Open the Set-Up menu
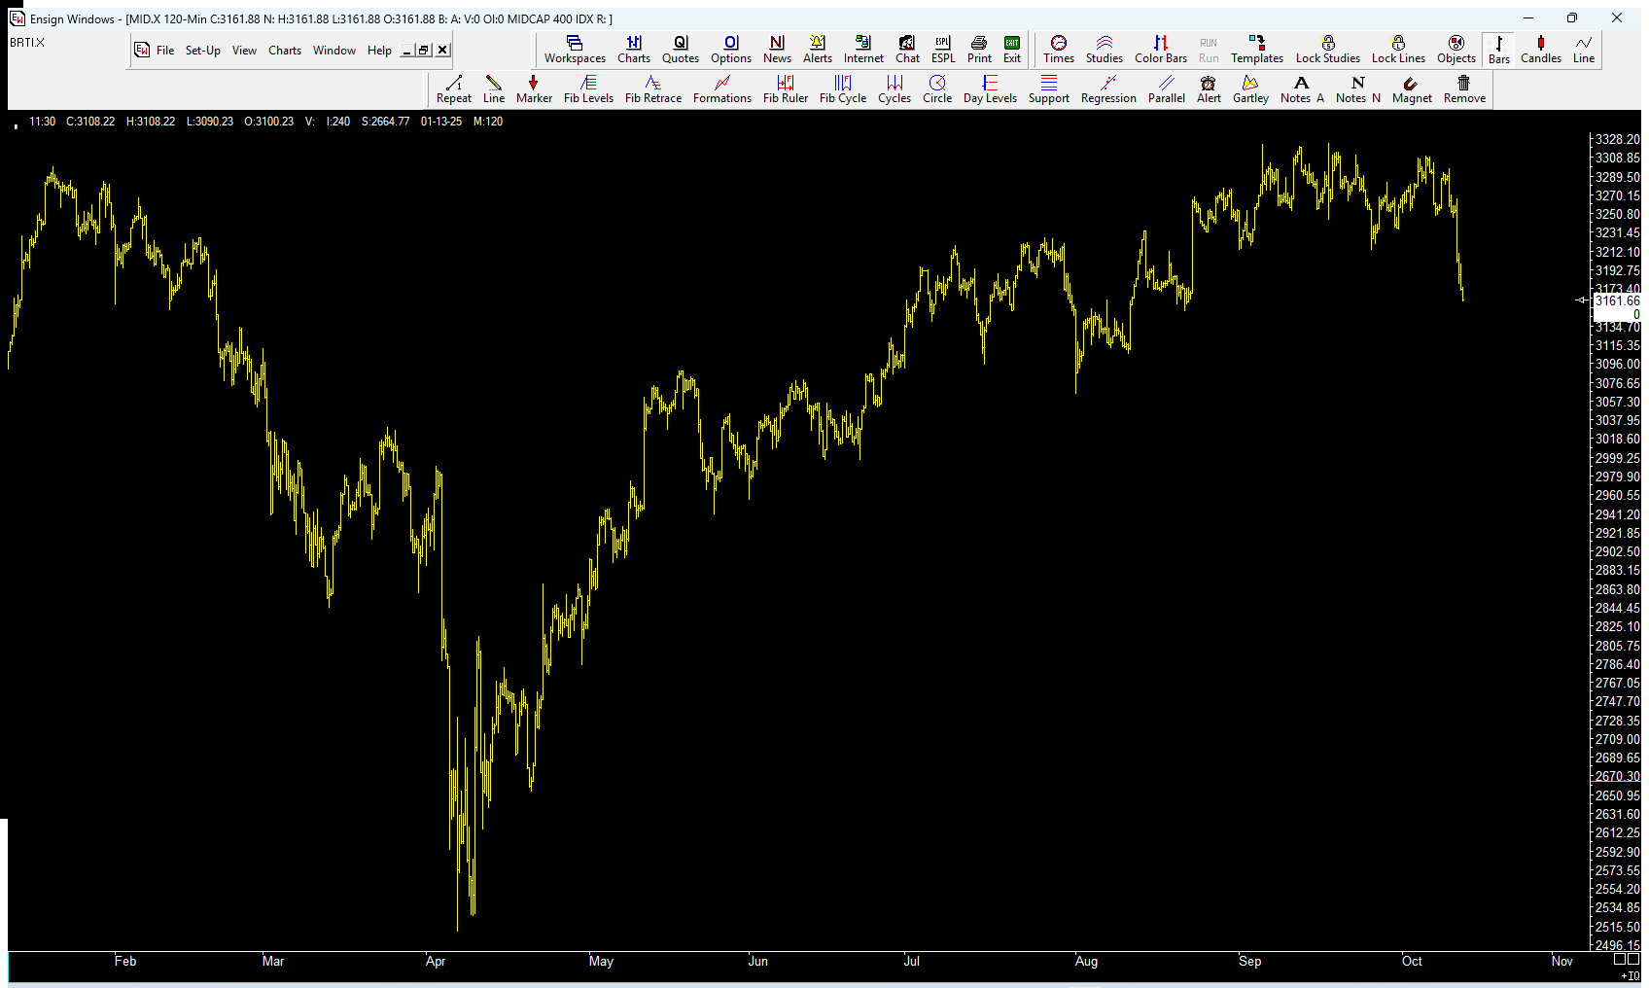The height and width of the screenshot is (988, 1649). 202,51
